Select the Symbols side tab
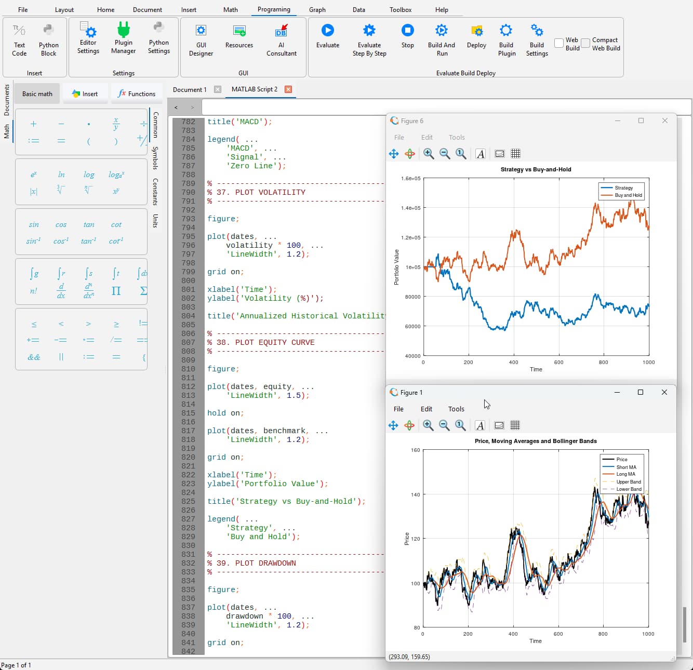693x670 pixels. coord(155,158)
